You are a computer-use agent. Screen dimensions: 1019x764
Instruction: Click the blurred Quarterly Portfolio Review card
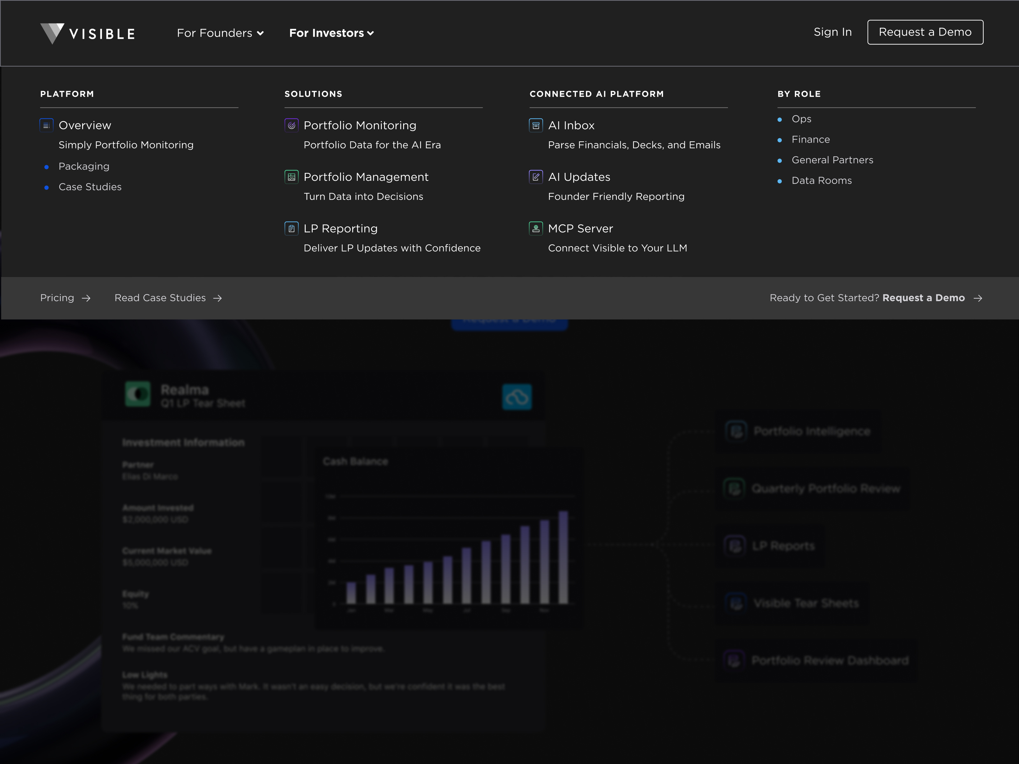click(x=812, y=488)
